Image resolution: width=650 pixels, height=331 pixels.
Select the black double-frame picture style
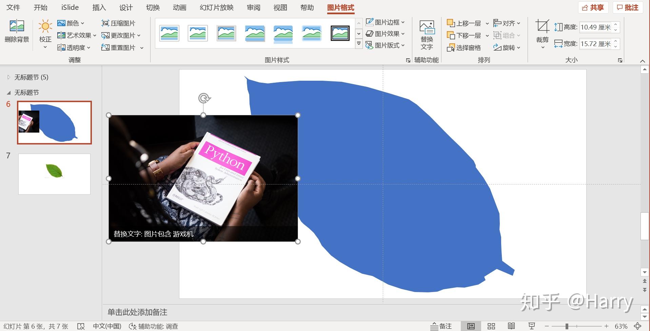click(340, 33)
